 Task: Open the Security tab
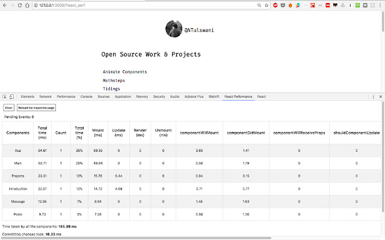point(159,97)
